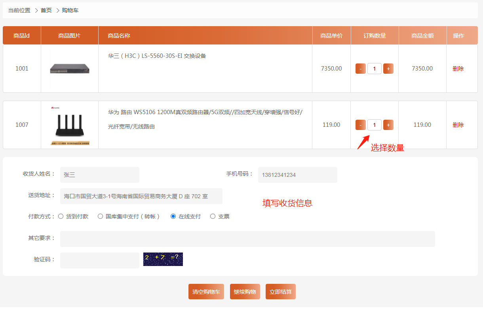
Task: Delete product 1007 from the cart
Action: click(458, 125)
